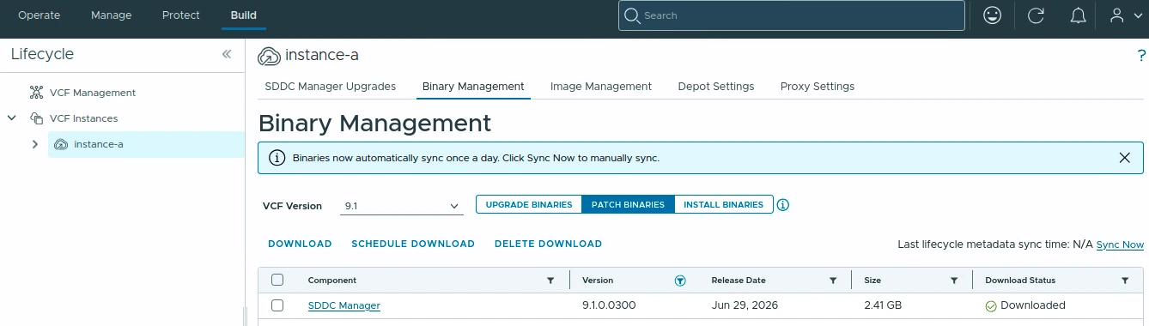The image size is (1149, 326).
Task: Collapse the Lifecycle sidebar panel
Action: pos(227,54)
